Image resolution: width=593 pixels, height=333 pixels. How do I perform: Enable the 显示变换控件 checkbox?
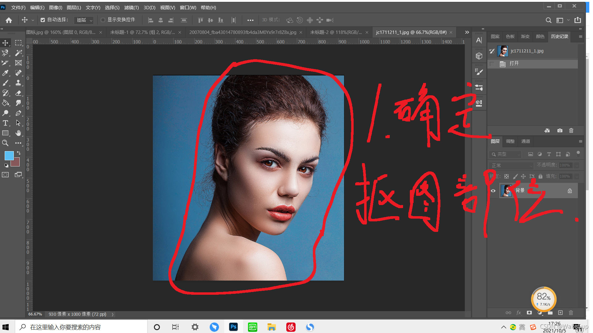(x=103, y=20)
